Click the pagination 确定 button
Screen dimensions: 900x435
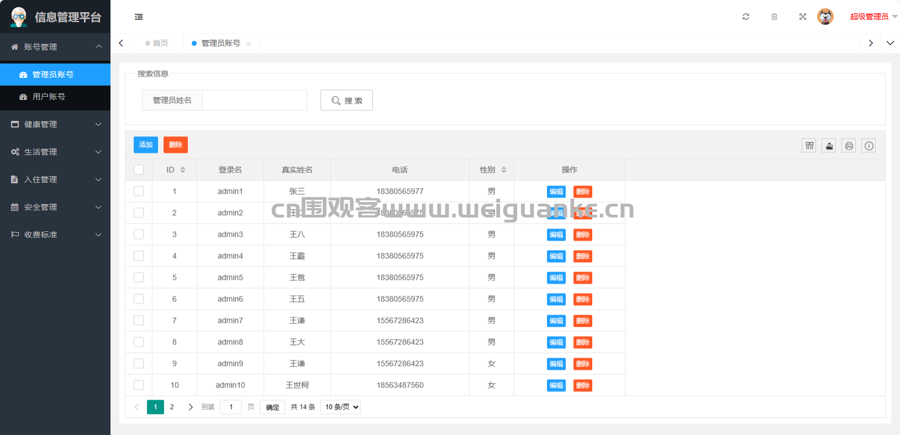(272, 407)
